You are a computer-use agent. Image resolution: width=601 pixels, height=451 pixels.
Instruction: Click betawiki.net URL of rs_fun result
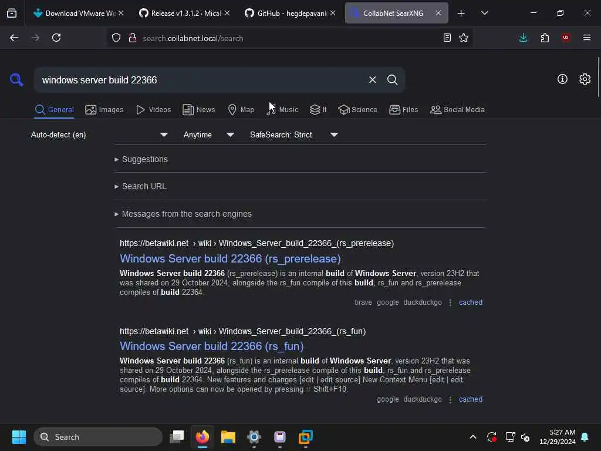(x=242, y=331)
